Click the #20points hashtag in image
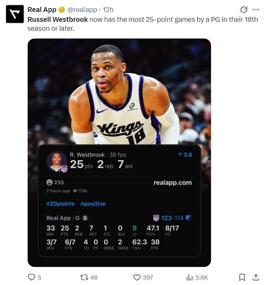Screen dimensions: 265x285 [60, 204]
